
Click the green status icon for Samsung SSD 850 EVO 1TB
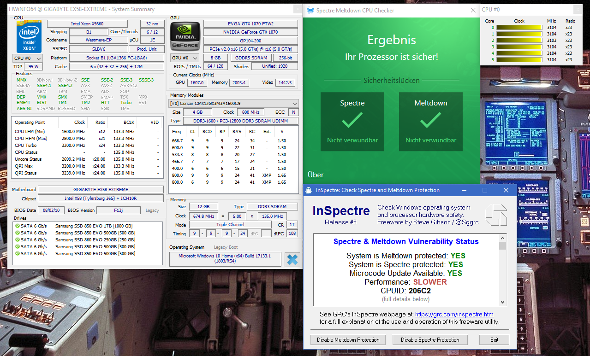(x=18, y=226)
